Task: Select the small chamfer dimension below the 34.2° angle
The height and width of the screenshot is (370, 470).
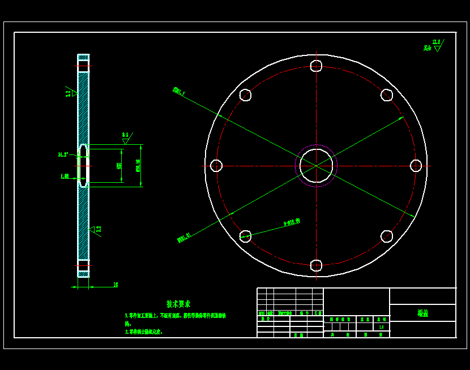Action: pos(65,177)
